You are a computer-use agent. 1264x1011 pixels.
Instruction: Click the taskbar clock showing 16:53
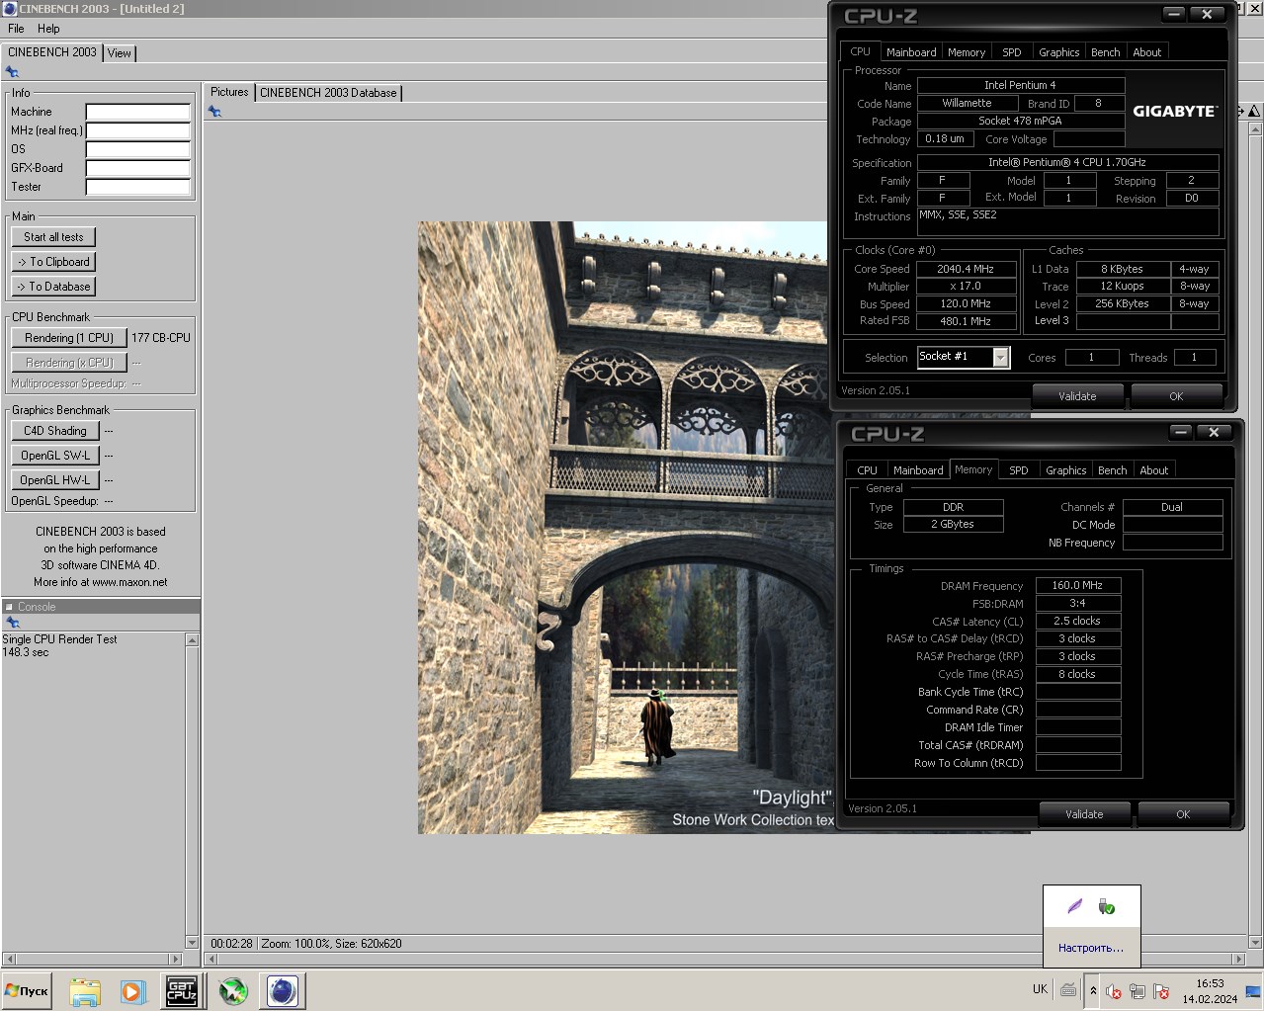[1210, 983]
